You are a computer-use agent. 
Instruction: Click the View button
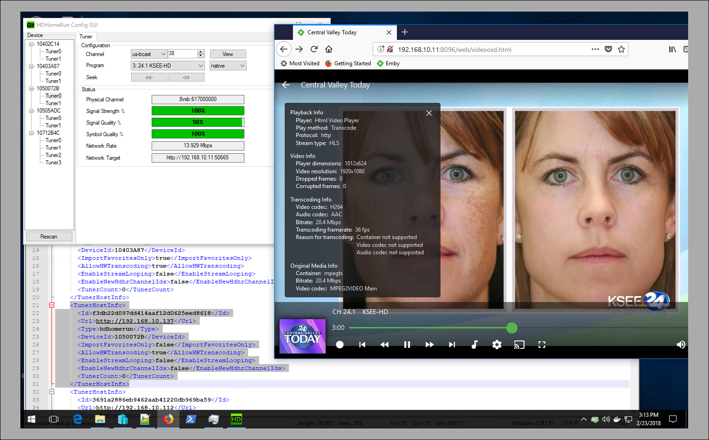[228, 54]
